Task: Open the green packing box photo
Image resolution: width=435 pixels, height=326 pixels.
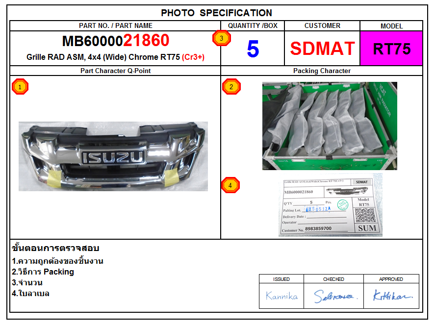Action: pyautogui.click(x=330, y=126)
